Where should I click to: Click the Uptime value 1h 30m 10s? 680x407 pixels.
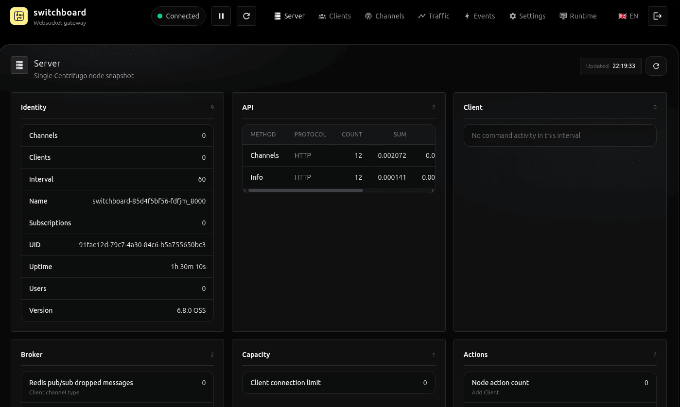[188, 267]
